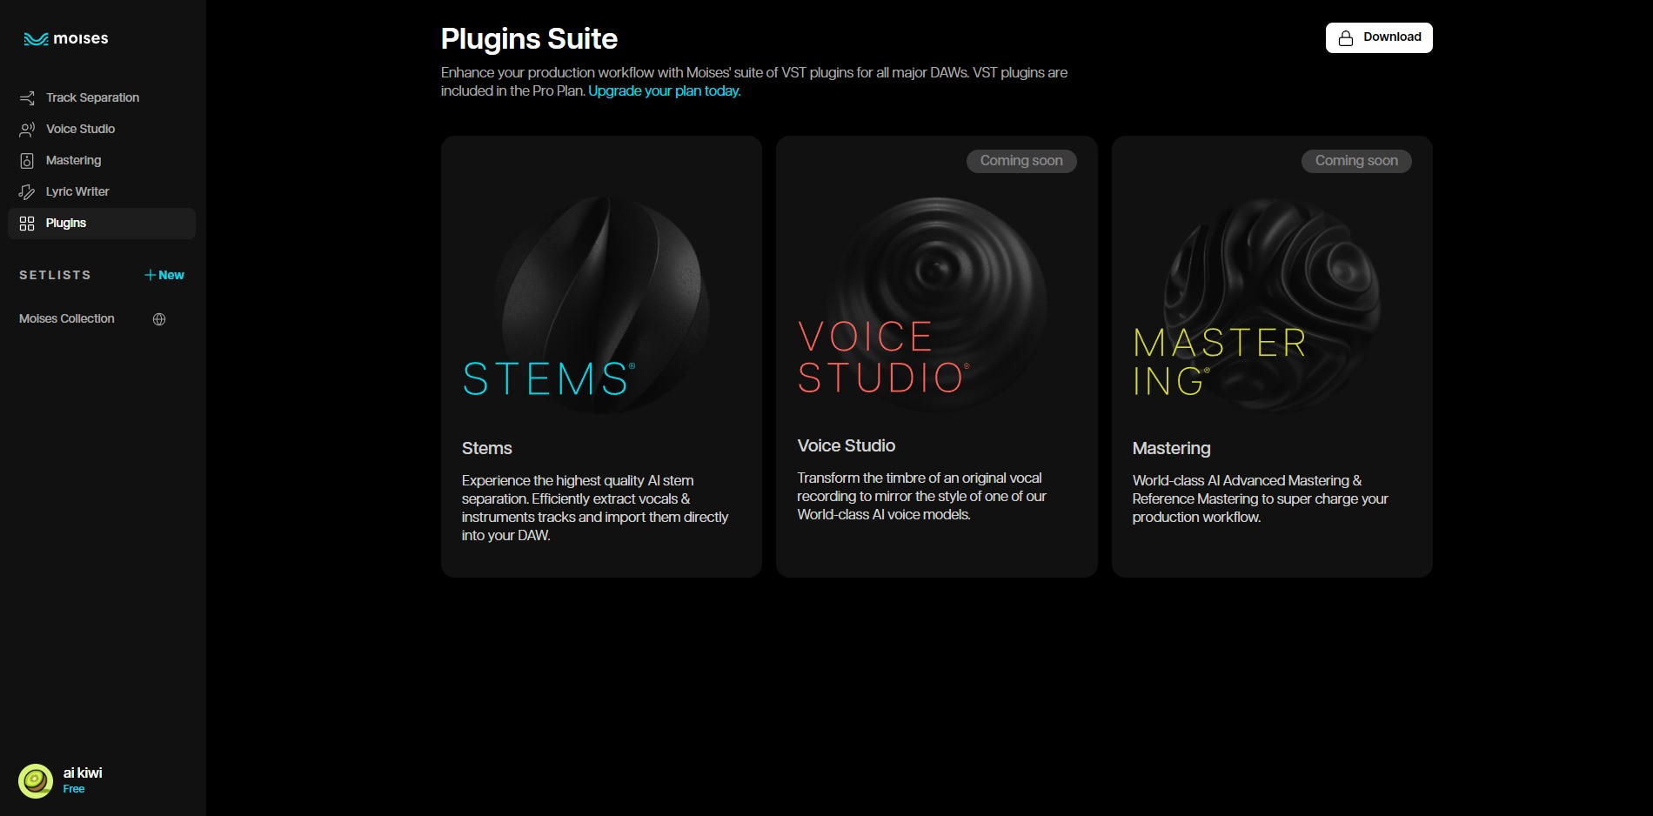
Task: Click the moises wordmark in the sidebar
Action: (x=81, y=38)
